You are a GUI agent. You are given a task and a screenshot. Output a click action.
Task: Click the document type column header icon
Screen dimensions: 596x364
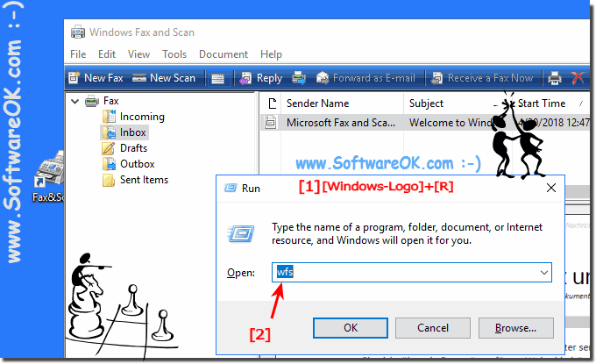(272, 103)
